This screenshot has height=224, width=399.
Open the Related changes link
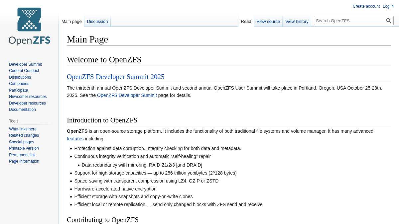(x=24, y=135)
